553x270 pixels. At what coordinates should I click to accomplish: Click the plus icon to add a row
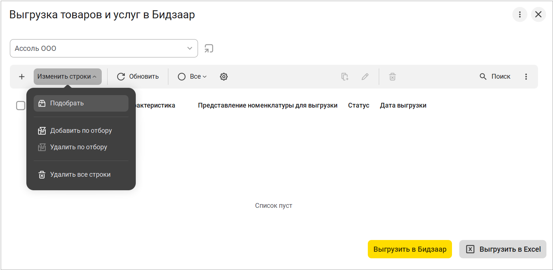tap(22, 77)
